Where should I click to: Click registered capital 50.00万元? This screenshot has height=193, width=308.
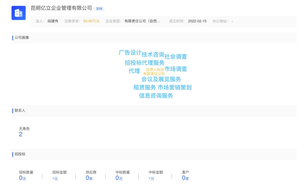click(91, 21)
